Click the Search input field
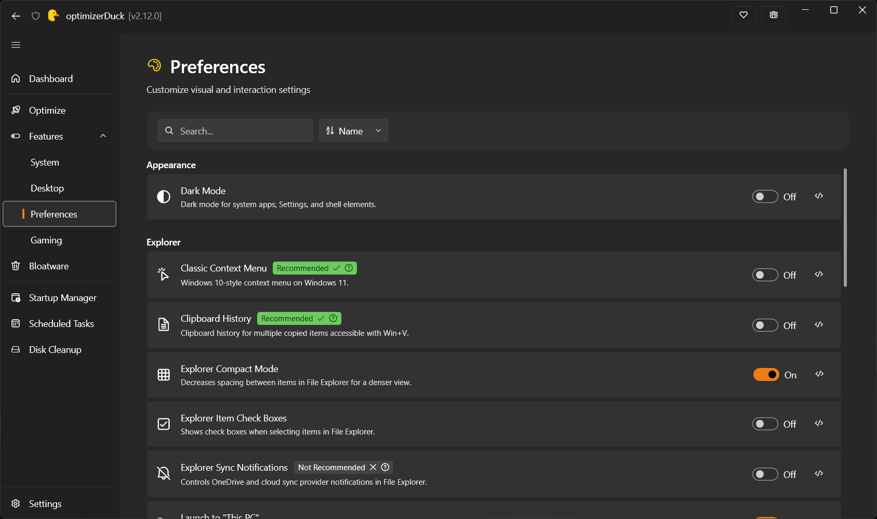 235,131
